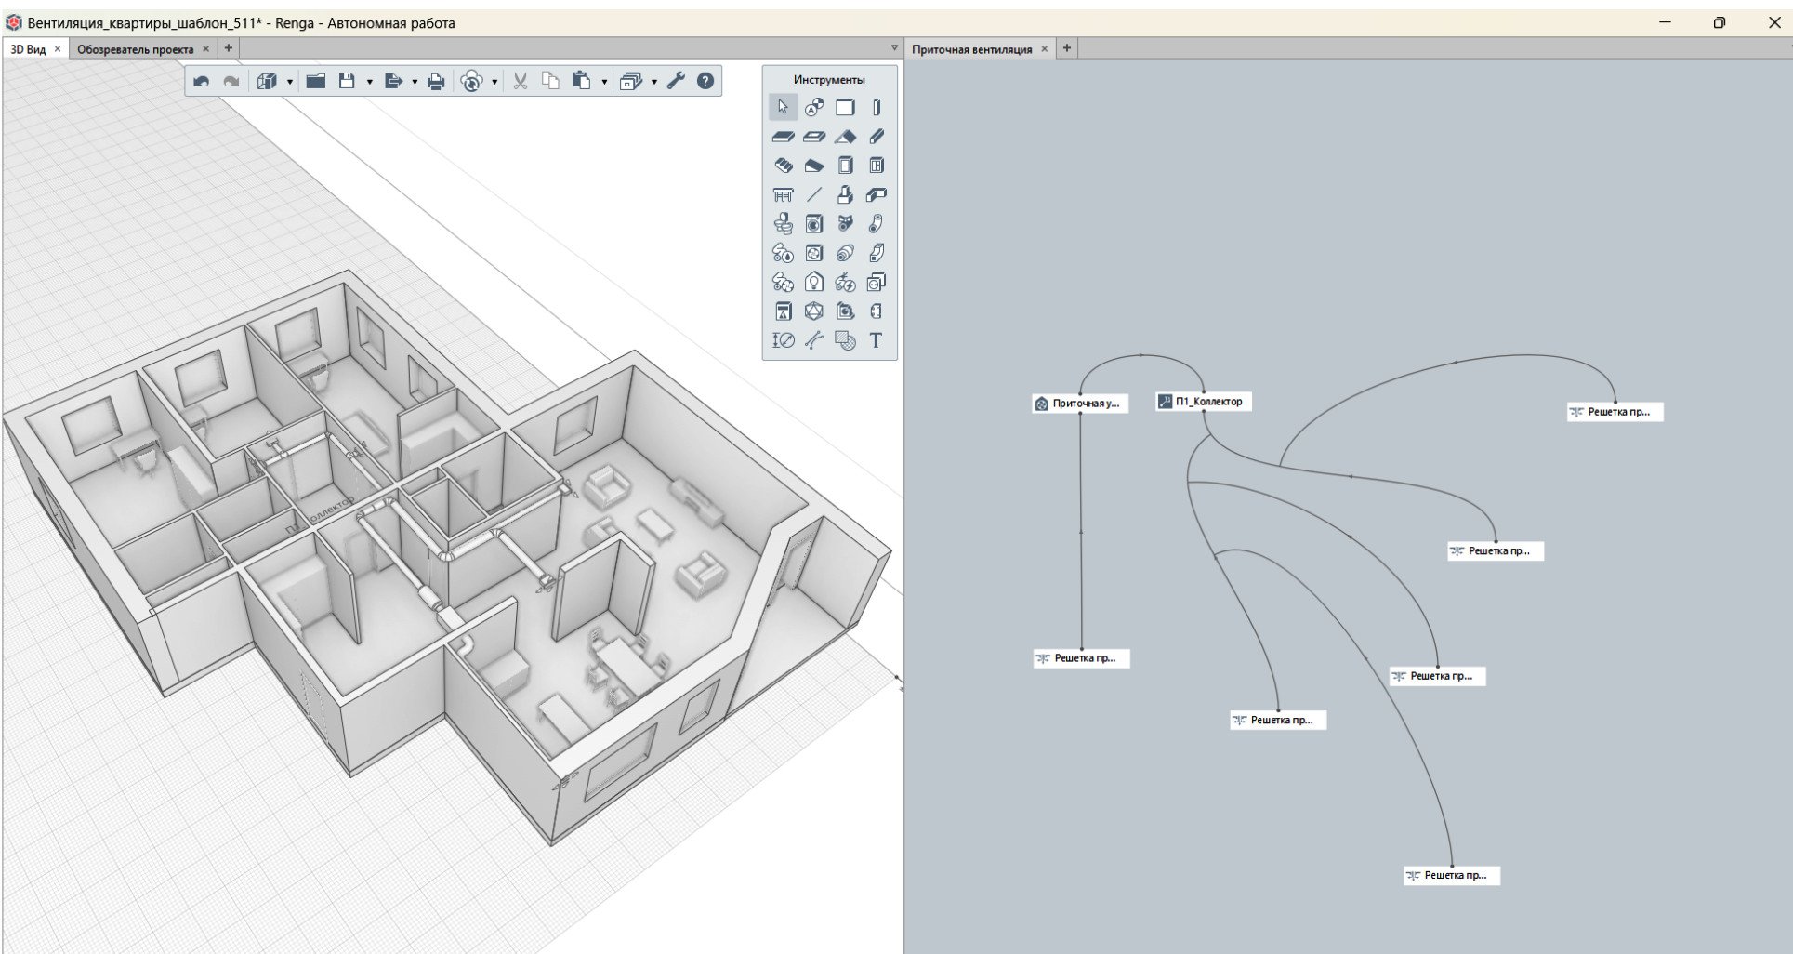Choose the Roof tool icon

click(x=845, y=137)
